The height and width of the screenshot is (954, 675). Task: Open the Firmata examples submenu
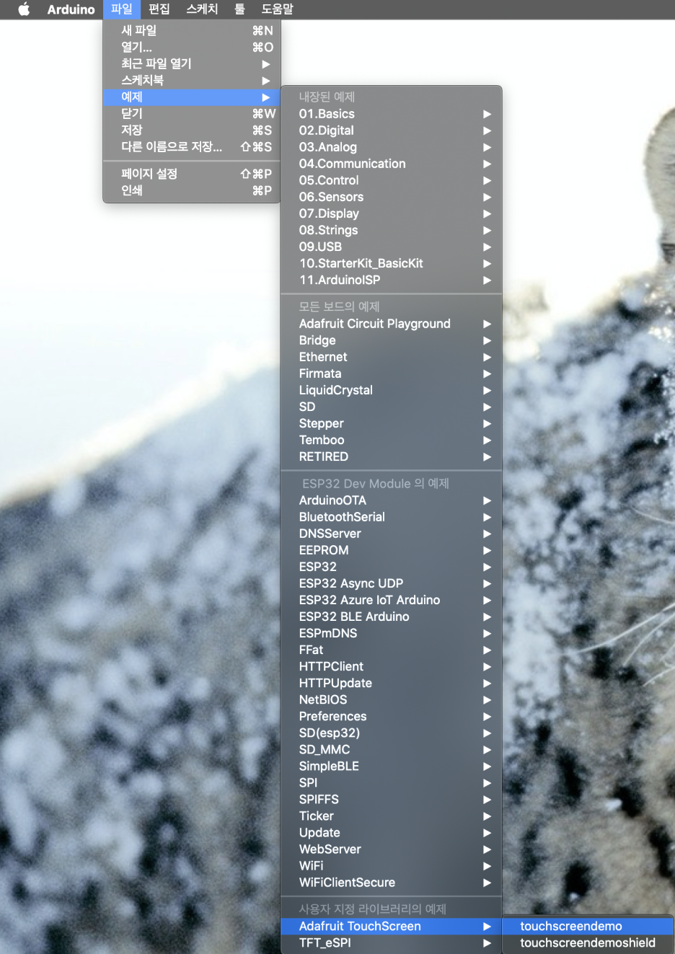392,374
